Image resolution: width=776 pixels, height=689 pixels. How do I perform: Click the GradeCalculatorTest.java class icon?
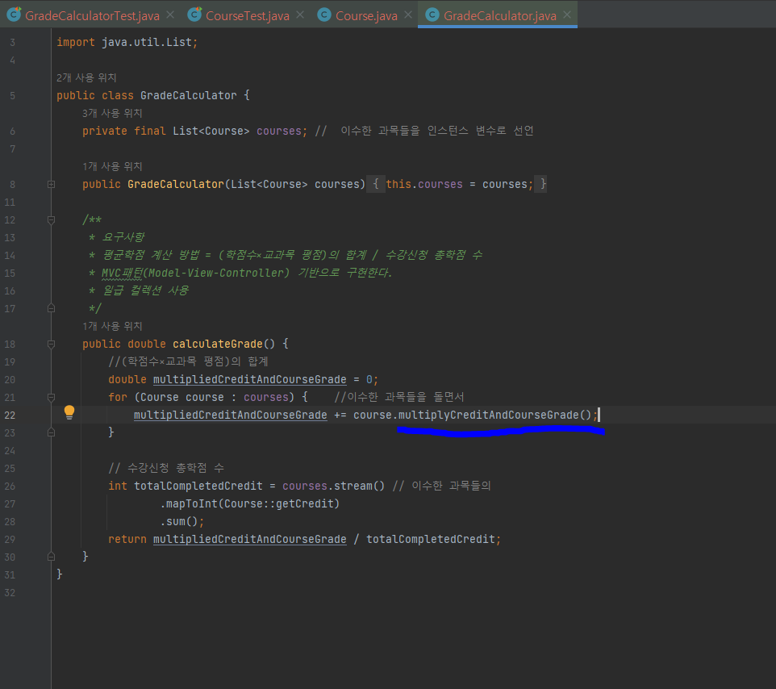[x=14, y=15]
